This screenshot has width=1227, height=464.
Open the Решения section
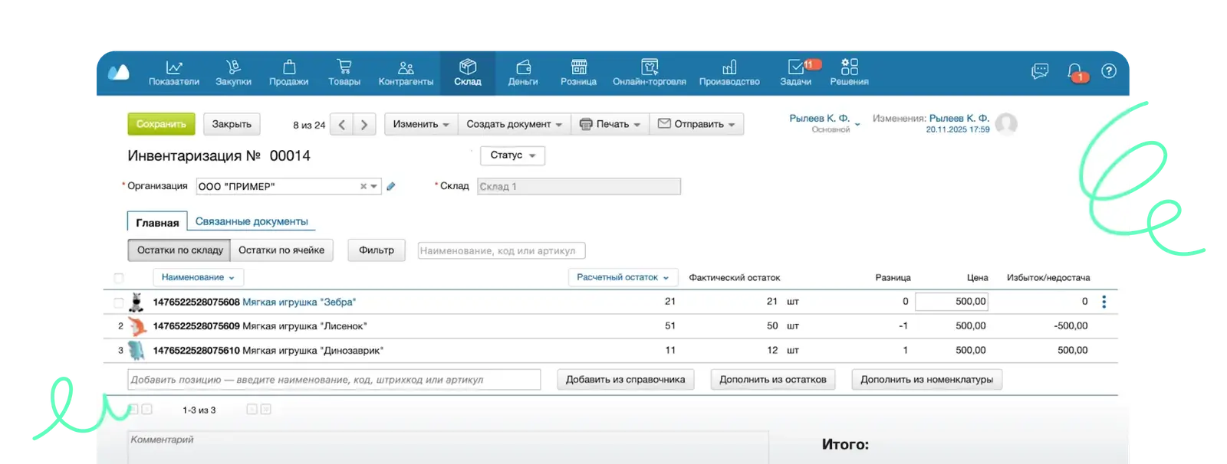pos(849,73)
